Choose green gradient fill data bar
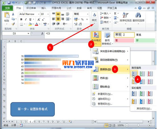 [x=142, y=73]
